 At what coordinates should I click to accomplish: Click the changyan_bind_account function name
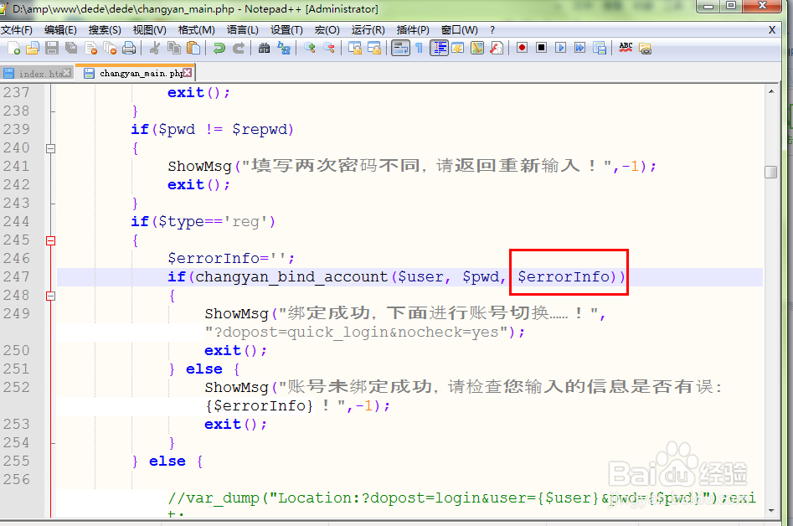291,276
